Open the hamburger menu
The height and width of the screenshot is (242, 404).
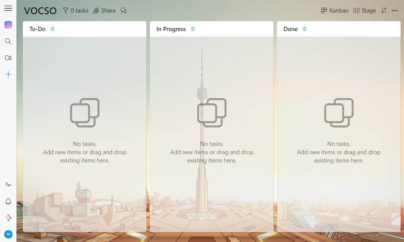point(8,8)
